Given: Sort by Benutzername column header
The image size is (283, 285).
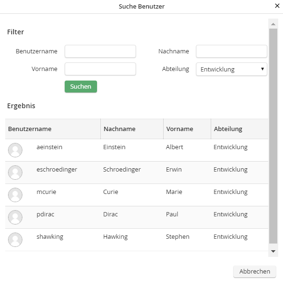Looking at the screenshot, I should (53, 129).
